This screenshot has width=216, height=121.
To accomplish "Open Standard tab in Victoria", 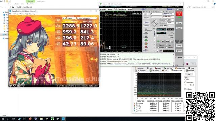I will pos(103,9).
